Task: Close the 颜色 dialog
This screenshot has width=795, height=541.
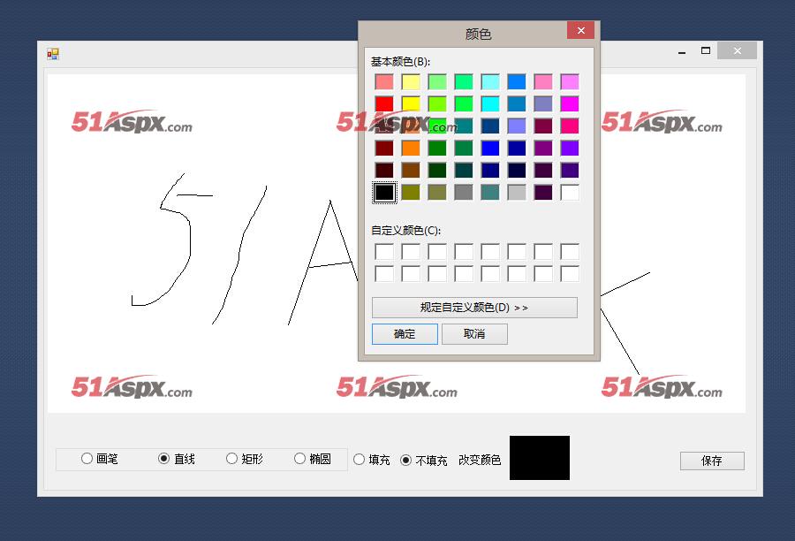Action: 581,30
